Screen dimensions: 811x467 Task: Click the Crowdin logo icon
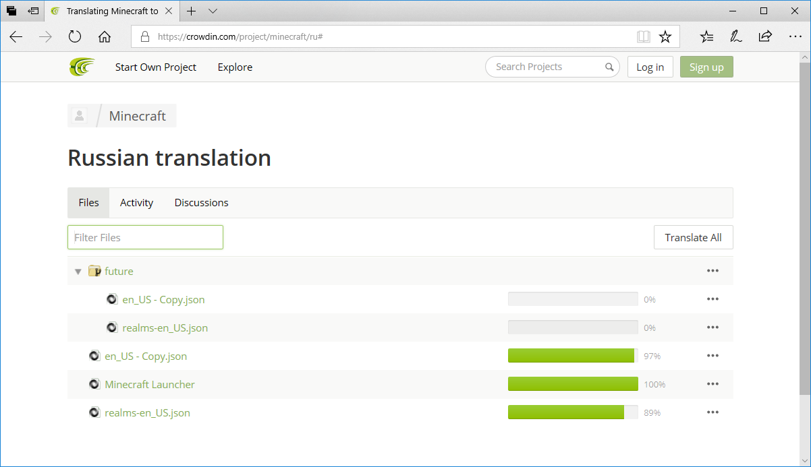click(x=82, y=67)
